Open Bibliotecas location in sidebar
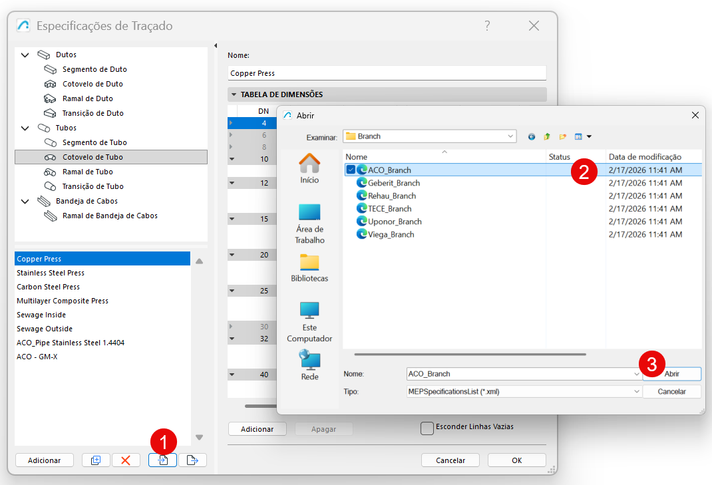 click(309, 268)
